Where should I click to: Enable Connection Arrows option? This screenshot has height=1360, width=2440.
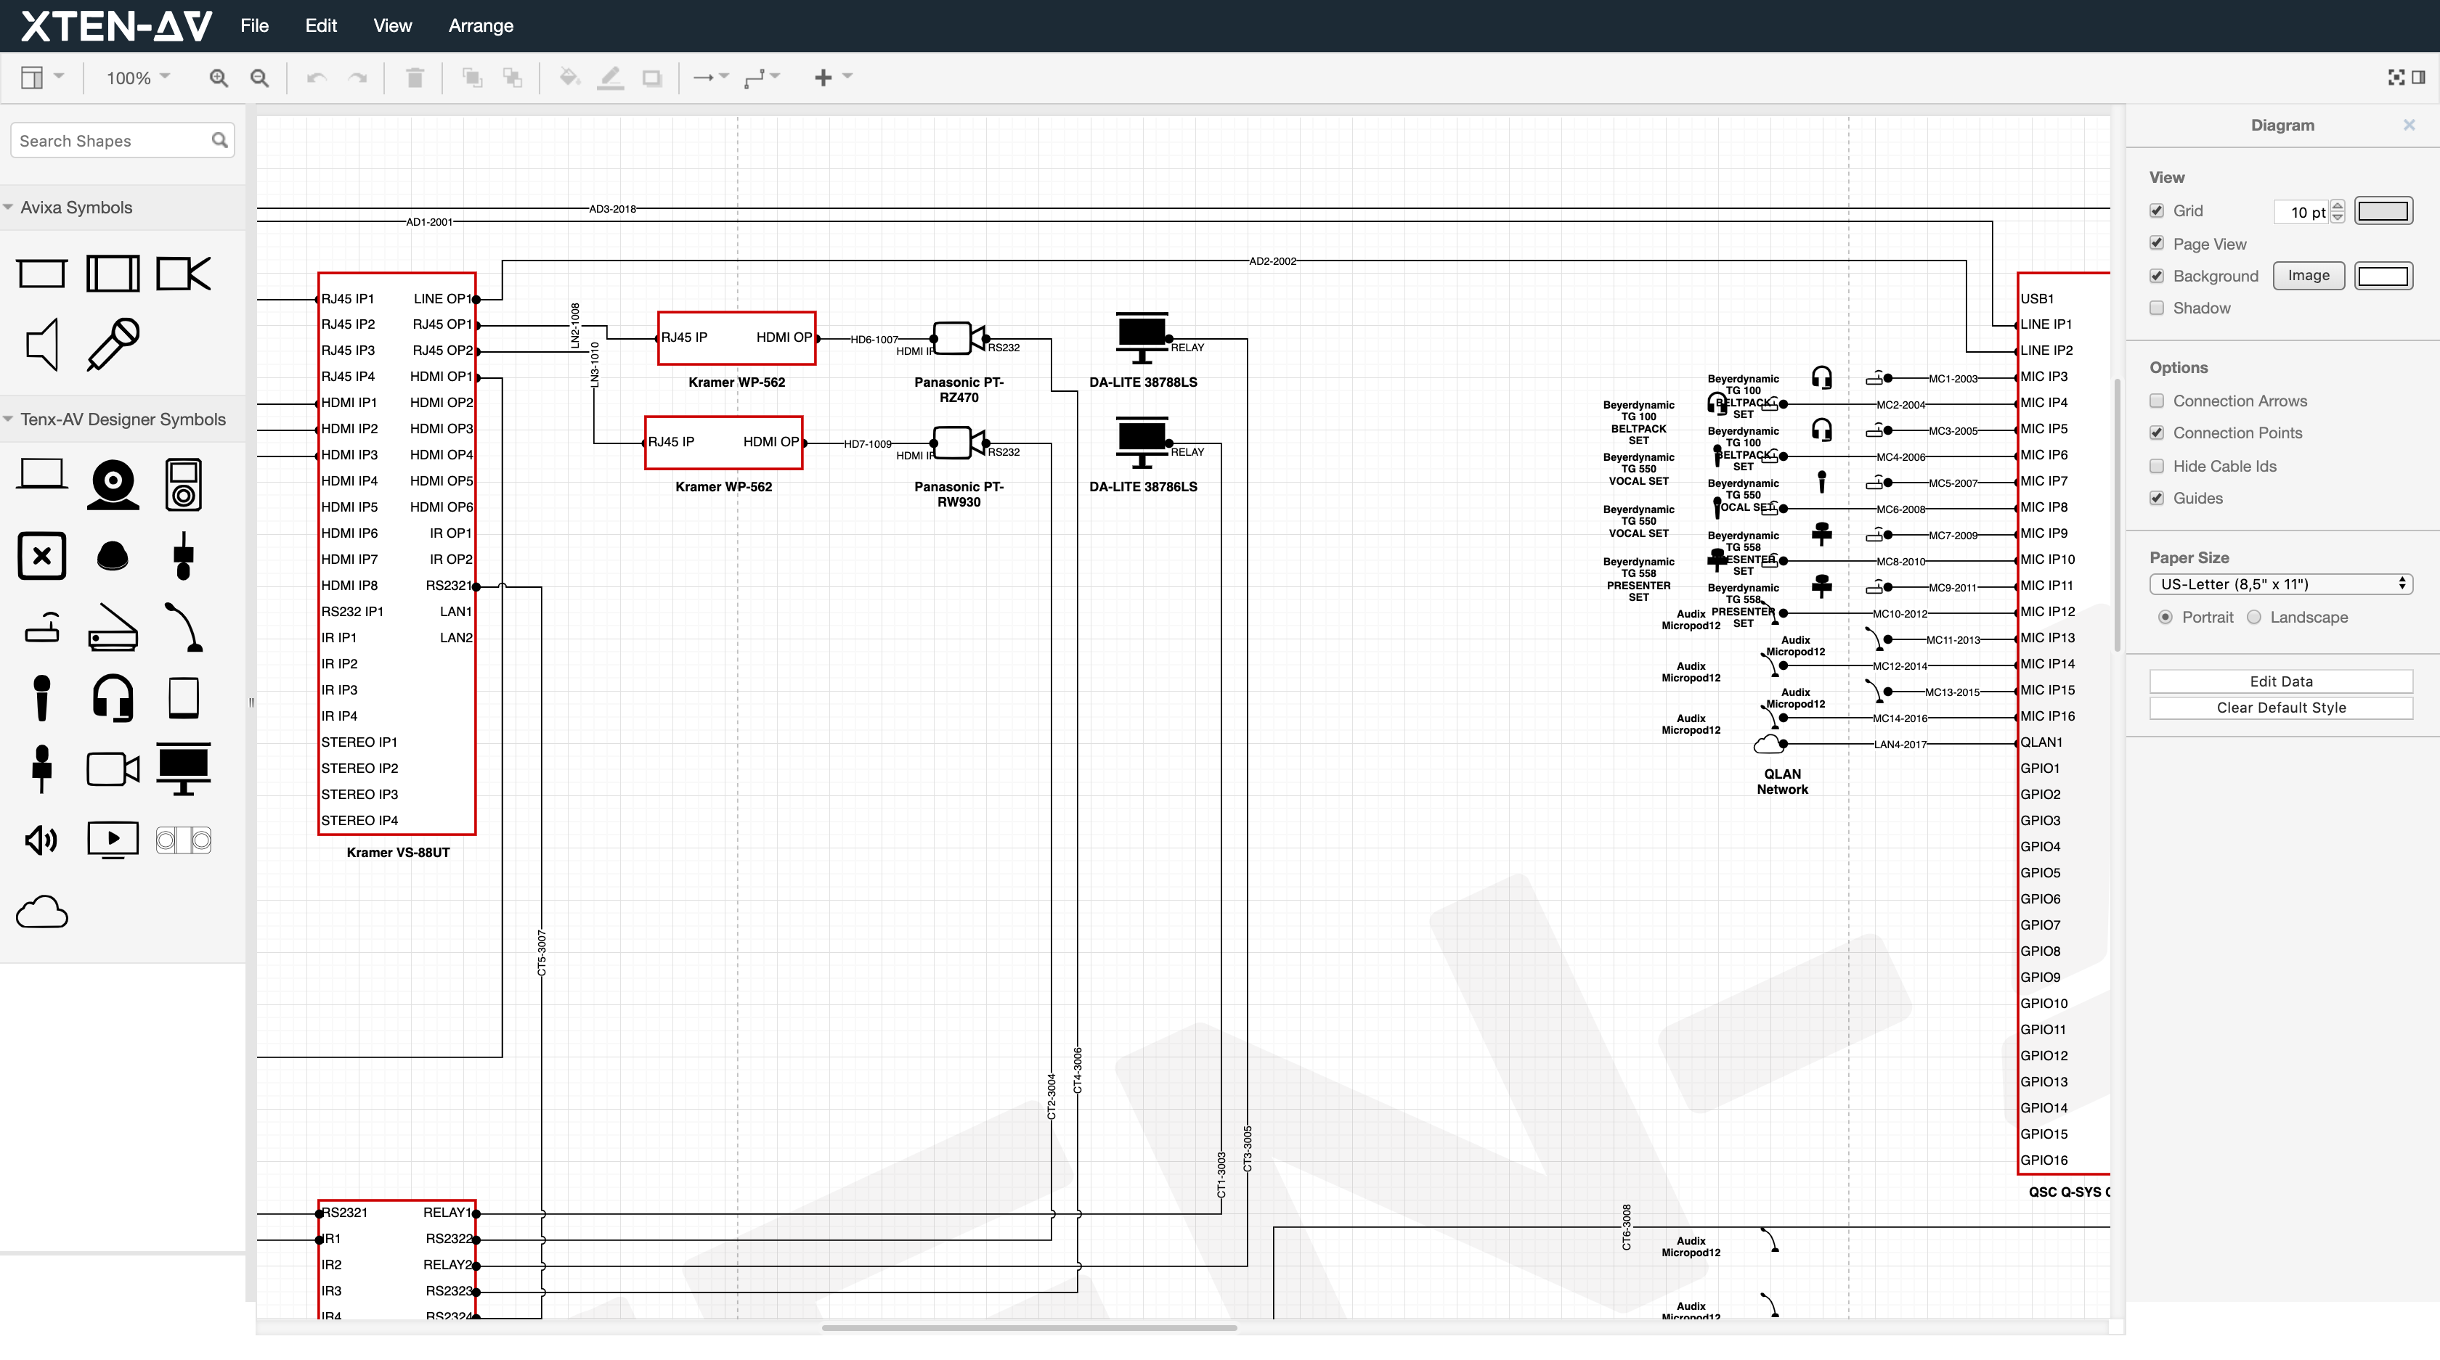point(2157,401)
